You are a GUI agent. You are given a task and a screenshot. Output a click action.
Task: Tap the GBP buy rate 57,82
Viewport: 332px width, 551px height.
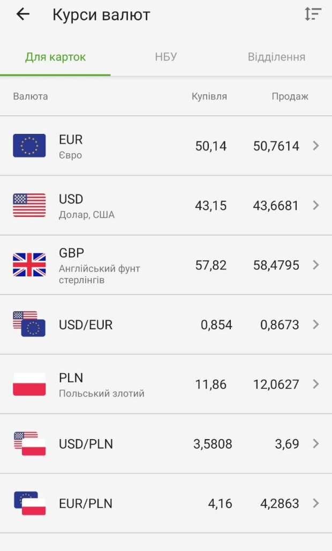click(210, 265)
